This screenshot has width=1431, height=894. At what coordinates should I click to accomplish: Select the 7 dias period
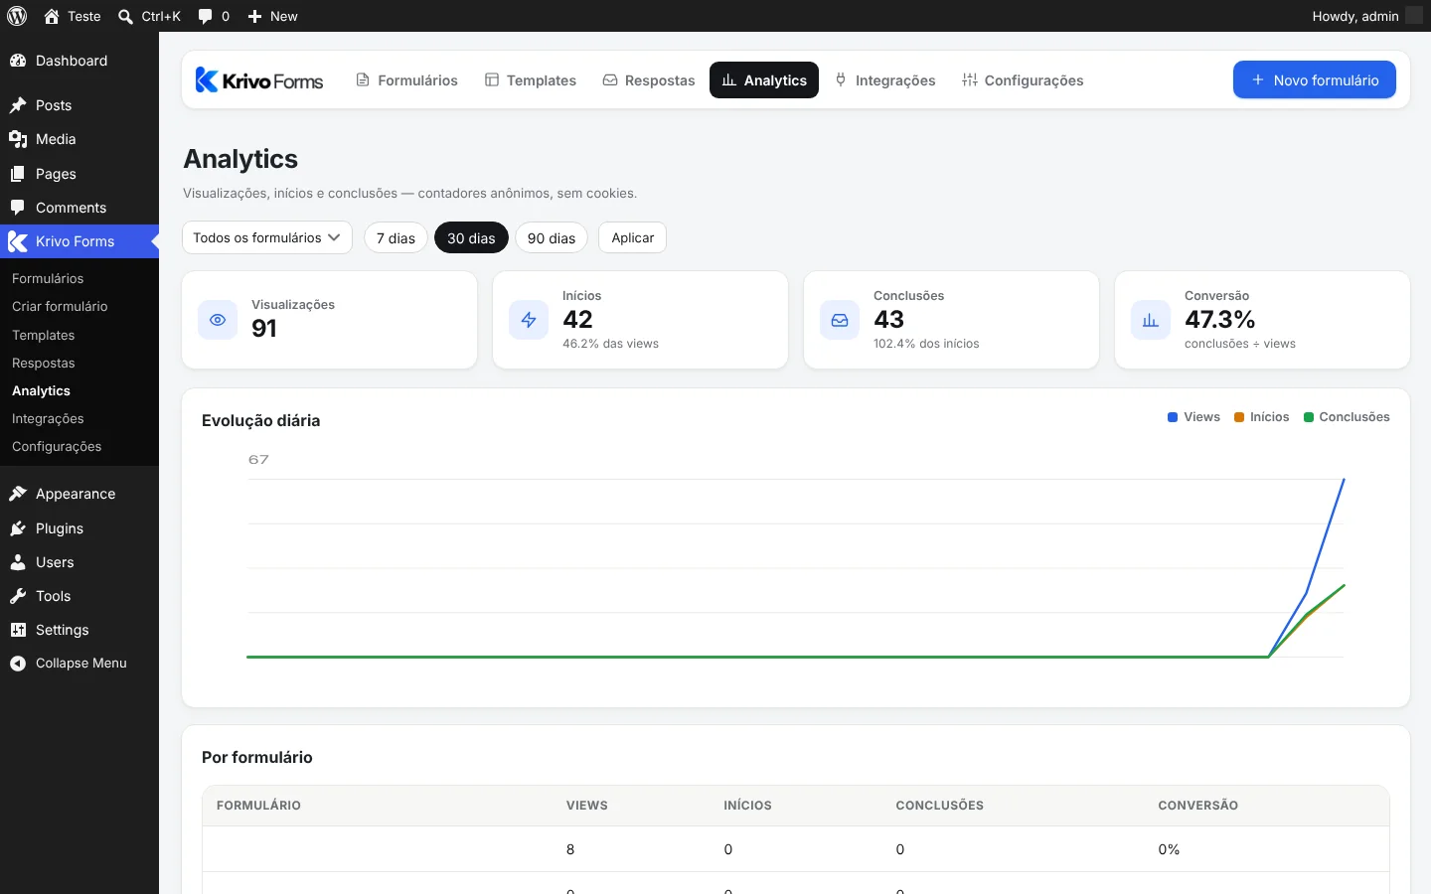[x=396, y=238]
